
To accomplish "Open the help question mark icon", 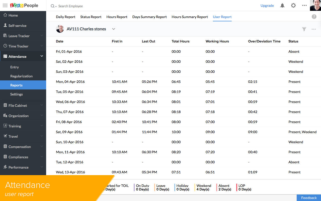I will [314, 16].
